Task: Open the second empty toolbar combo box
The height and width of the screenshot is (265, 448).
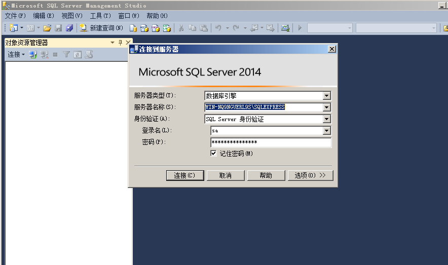Action: click(396, 28)
